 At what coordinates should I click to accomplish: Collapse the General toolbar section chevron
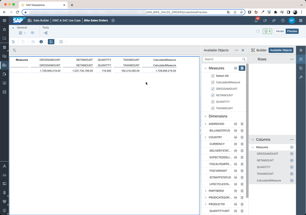[x=13, y=28]
